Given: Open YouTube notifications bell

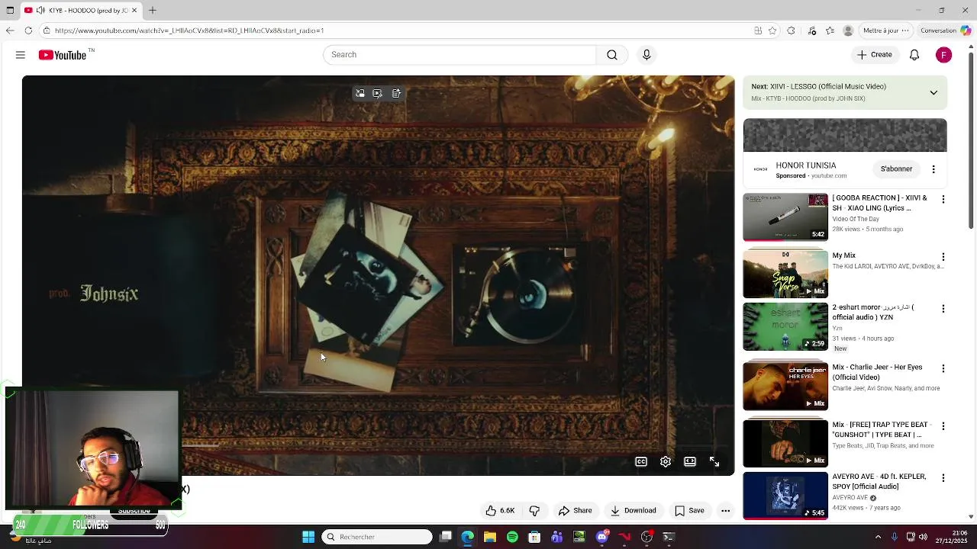Looking at the screenshot, I should 914,55.
